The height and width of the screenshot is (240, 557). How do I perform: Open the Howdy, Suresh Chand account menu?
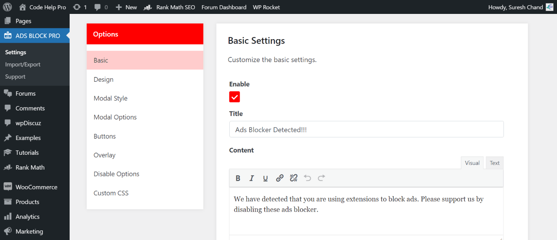click(x=521, y=7)
